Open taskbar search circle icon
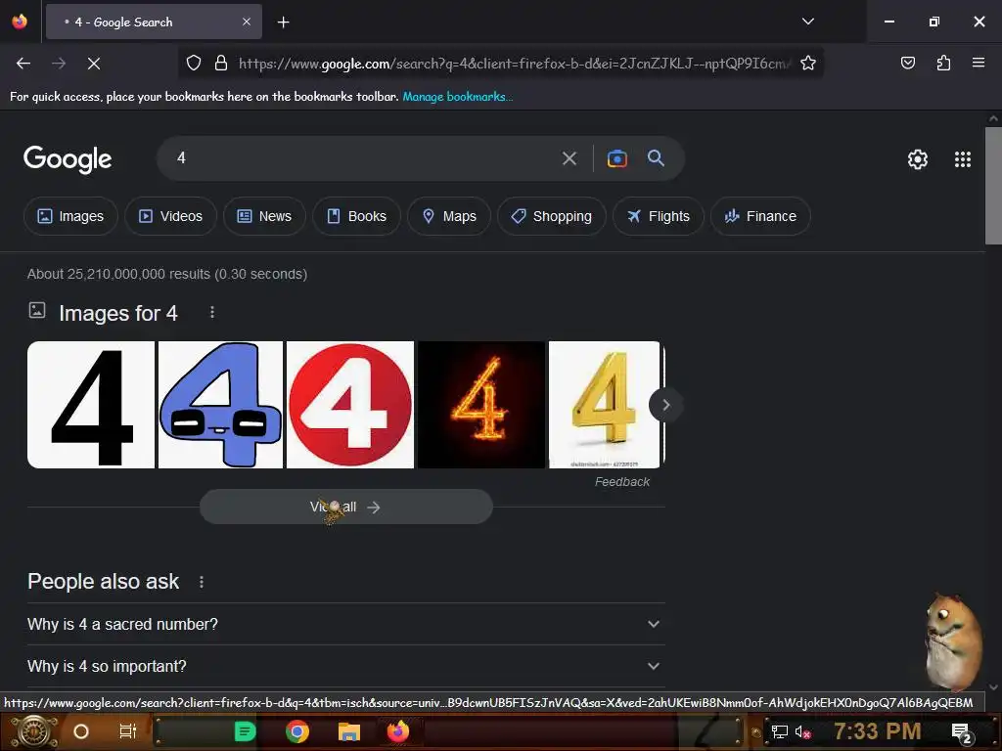The width and height of the screenshot is (1002, 751). tap(81, 731)
